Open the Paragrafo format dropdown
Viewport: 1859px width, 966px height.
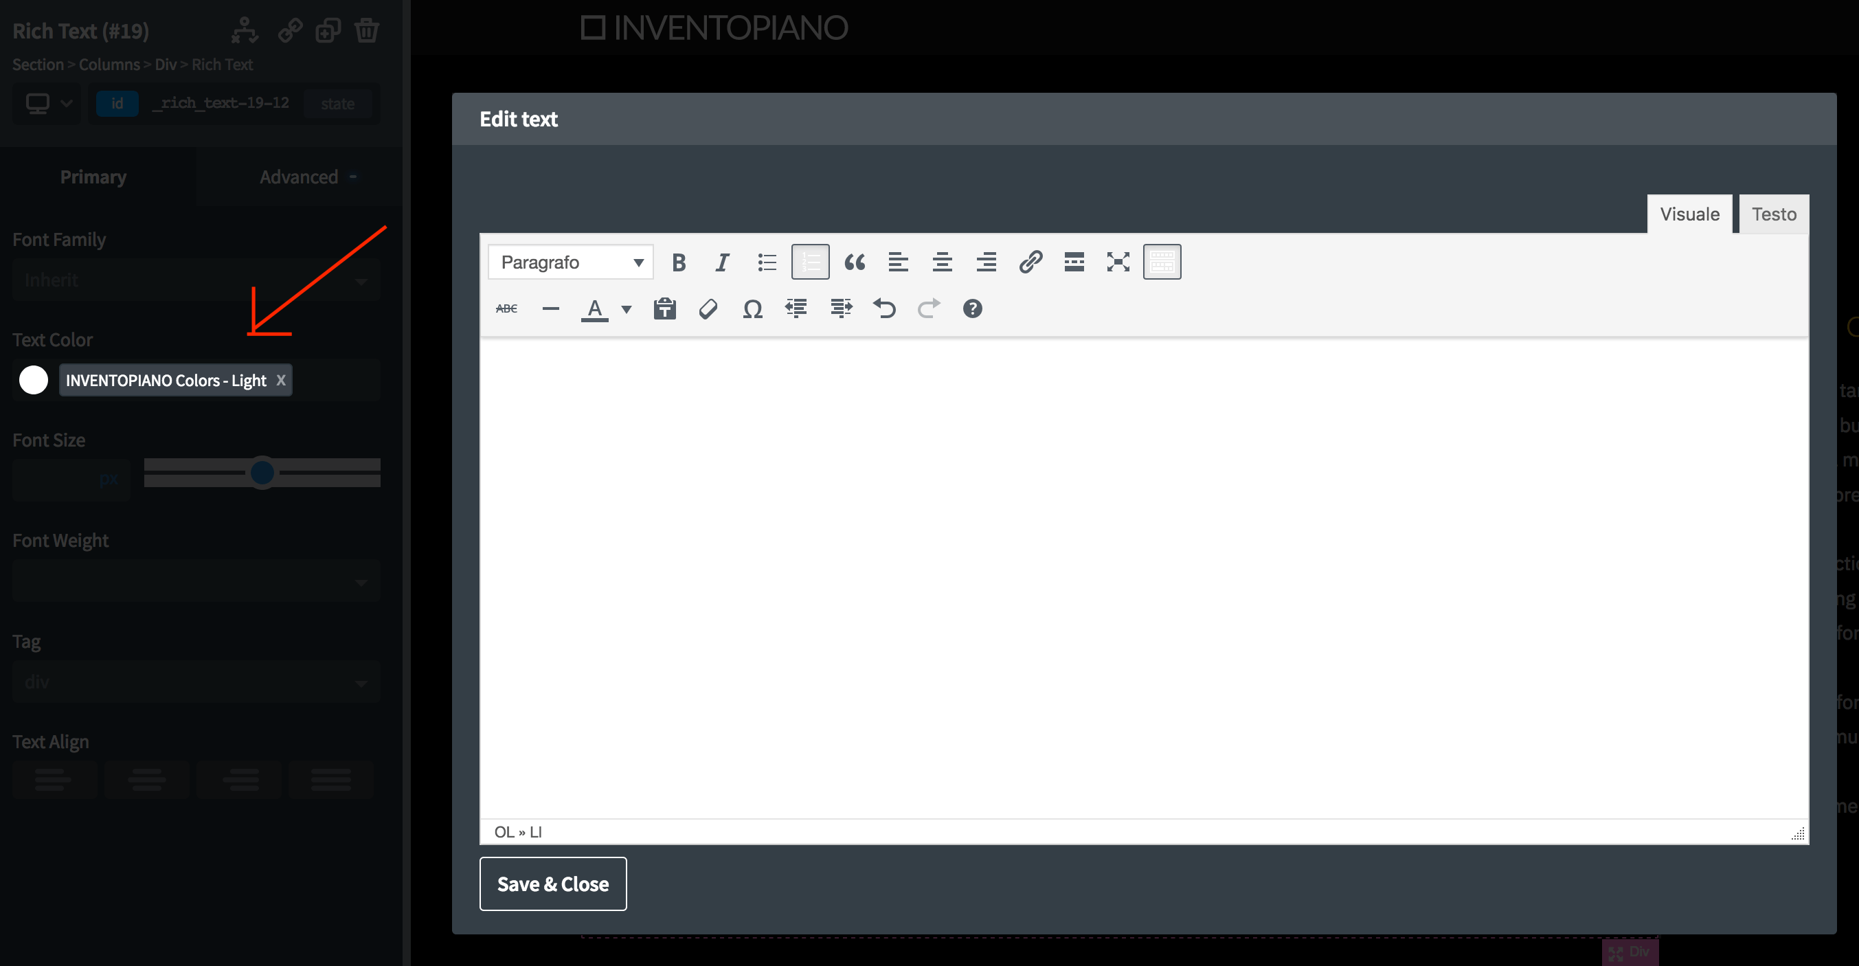click(570, 261)
